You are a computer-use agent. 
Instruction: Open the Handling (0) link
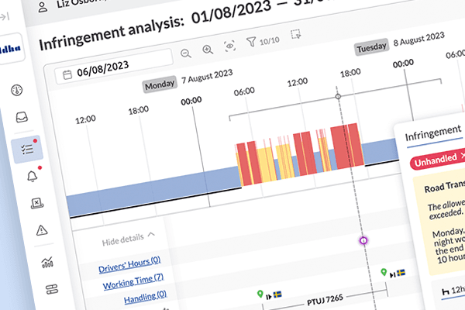click(x=140, y=297)
